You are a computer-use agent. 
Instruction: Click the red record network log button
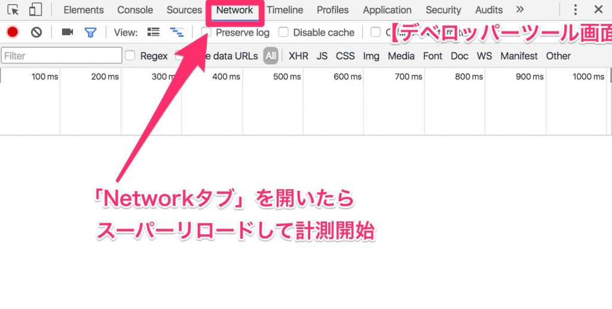pyautogui.click(x=13, y=32)
